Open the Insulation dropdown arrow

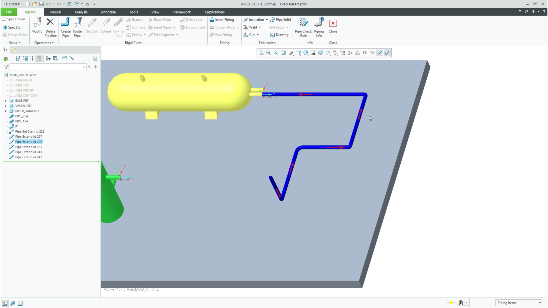[x=267, y=20]
